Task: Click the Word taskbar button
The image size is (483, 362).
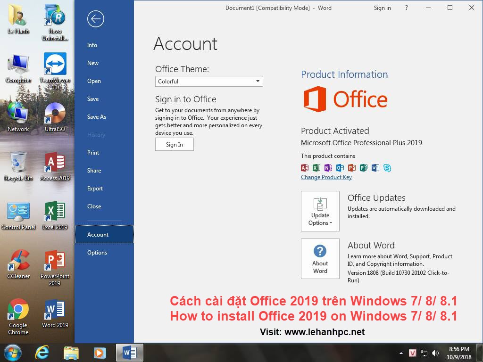Action: click(129, 353)
